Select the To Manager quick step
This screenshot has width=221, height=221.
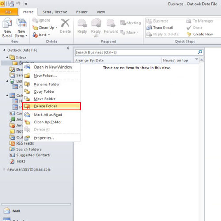tap(200, 21)
